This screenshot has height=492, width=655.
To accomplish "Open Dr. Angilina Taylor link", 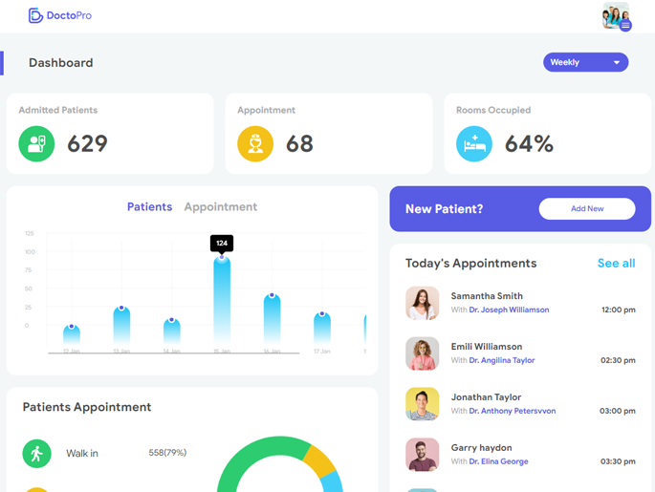I will [502, 360].
